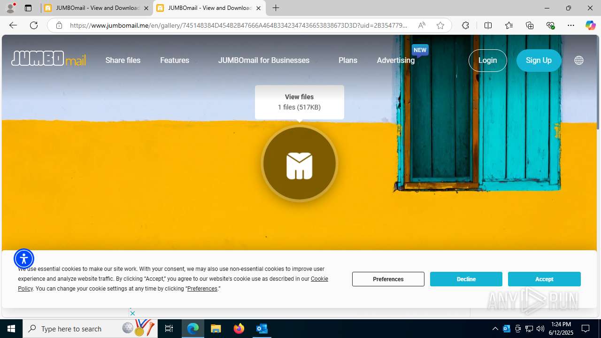Open Browser essentials icon

click(551, 25)
